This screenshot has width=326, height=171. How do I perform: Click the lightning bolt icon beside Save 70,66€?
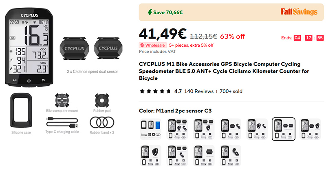pos(148,12)
